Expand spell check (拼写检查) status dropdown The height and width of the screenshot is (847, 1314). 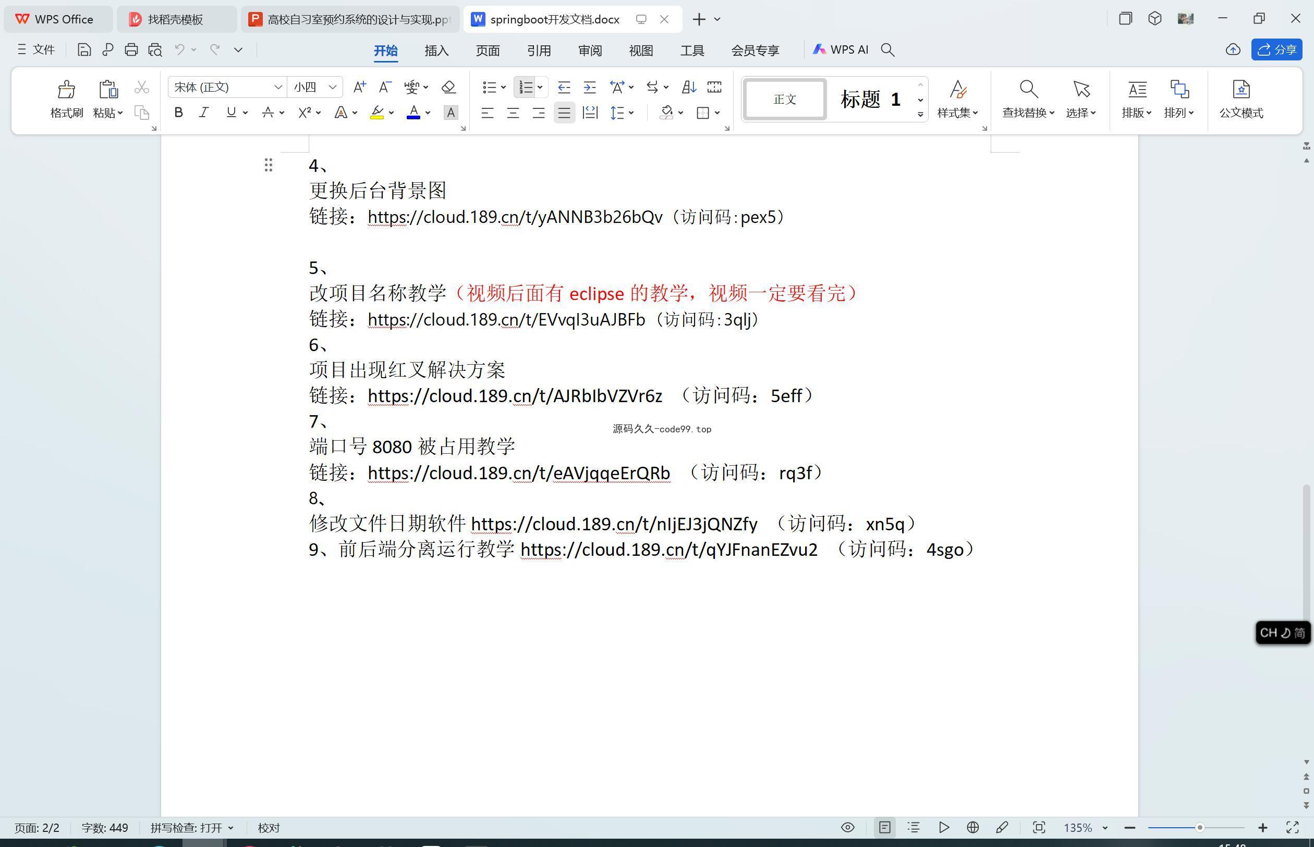coord(231,828)
